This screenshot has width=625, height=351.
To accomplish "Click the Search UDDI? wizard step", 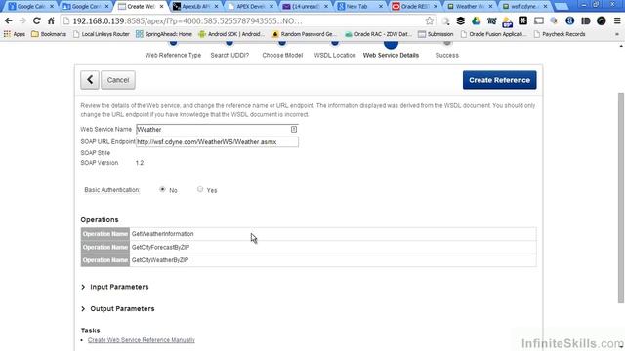I will [229, 55].
